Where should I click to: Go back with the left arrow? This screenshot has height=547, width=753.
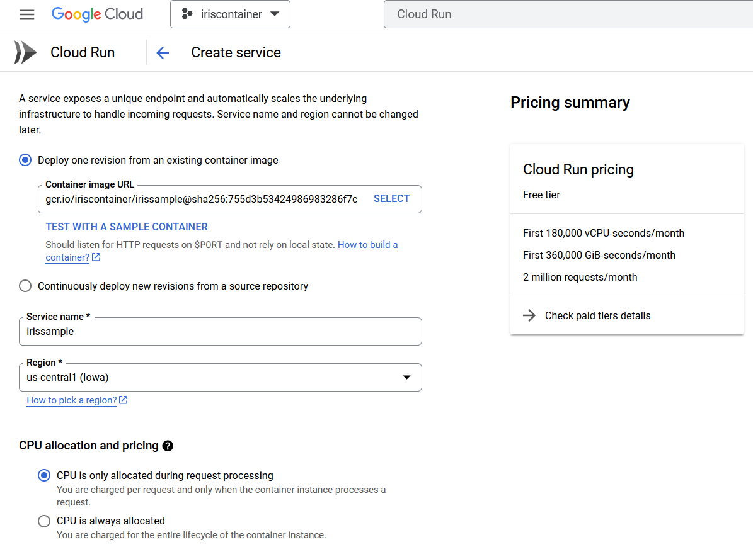click(163, 53)
